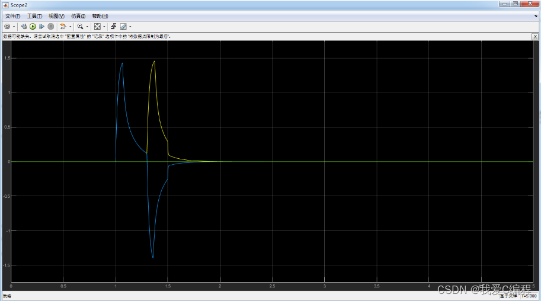Expand the highlight block dropdown arrow
541x301 pixels.
click(x=71, y=27)
